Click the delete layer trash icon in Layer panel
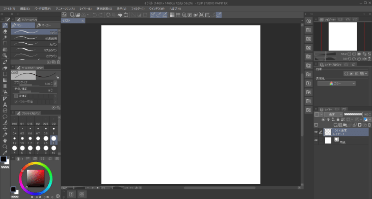 coord(369,125)
